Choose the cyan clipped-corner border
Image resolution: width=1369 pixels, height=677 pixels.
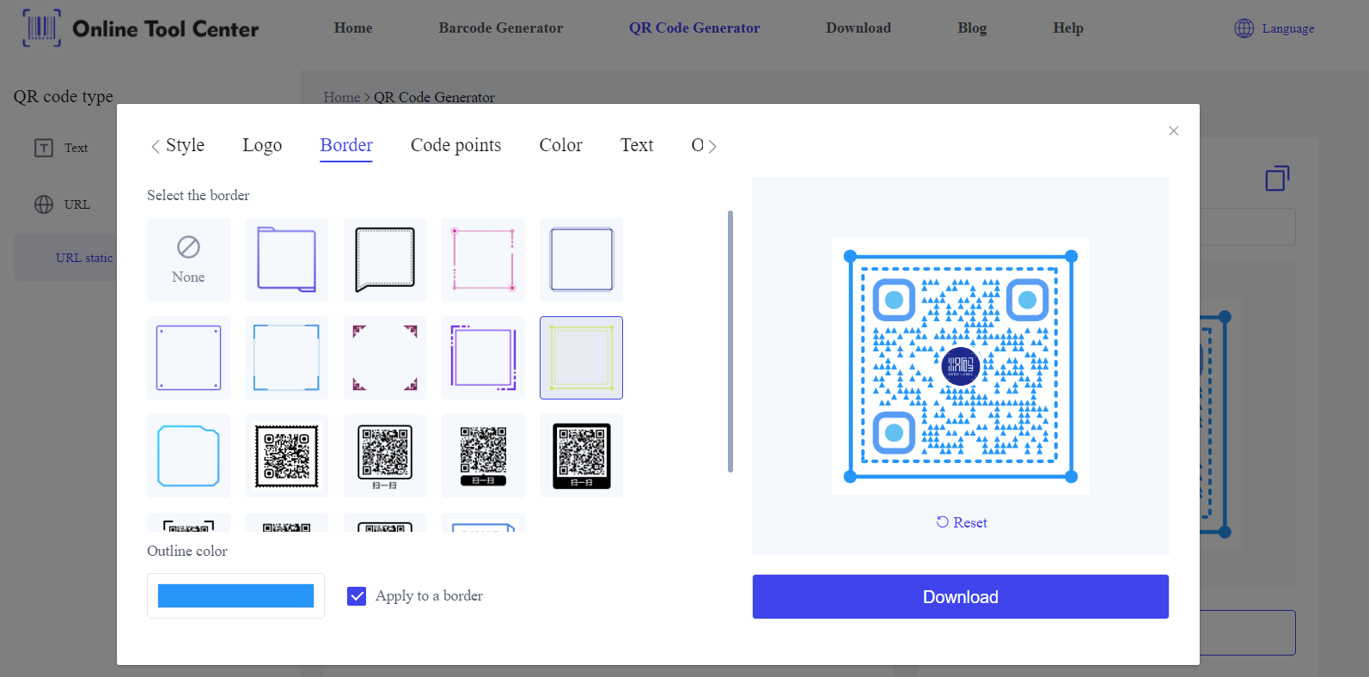(x=188, y=455)
